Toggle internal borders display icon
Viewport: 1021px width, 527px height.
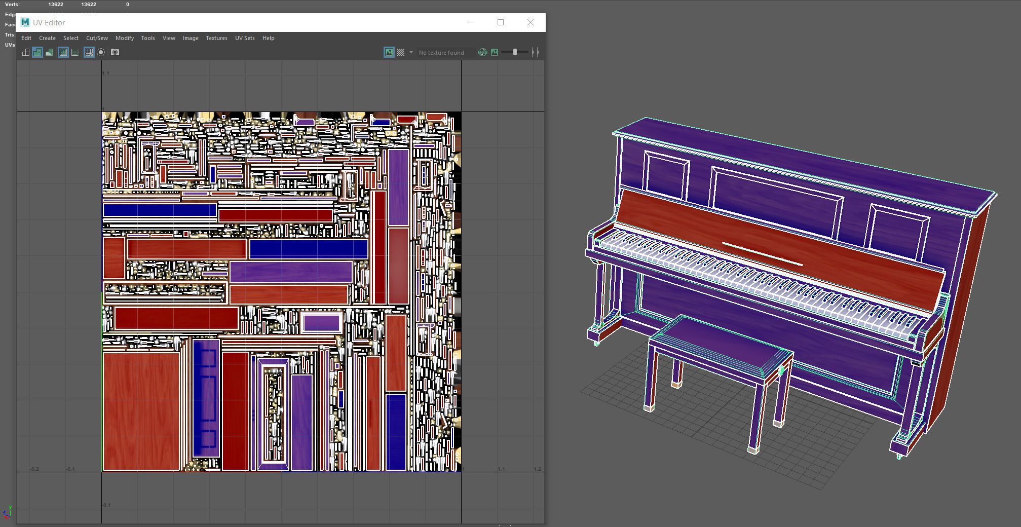click(75, 52)
